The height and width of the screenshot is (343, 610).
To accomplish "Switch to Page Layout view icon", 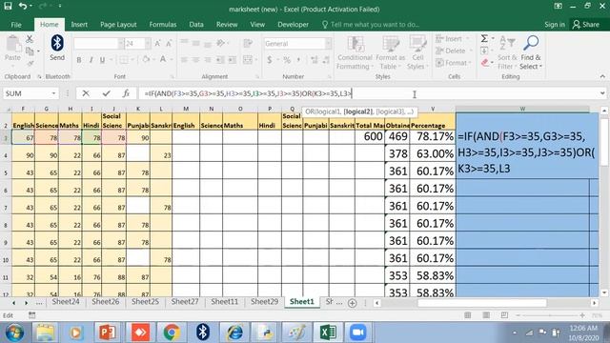I will pos(486,315).
